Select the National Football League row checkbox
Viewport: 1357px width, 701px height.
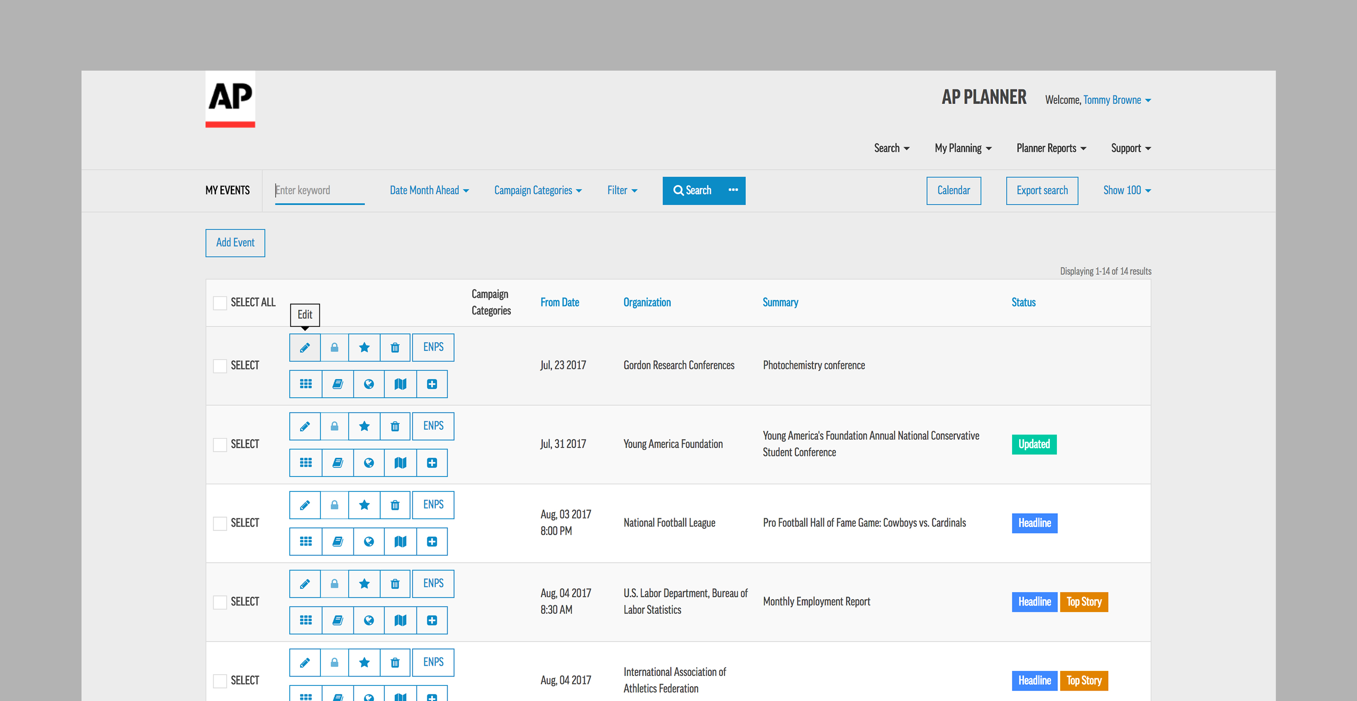[220, 523]
